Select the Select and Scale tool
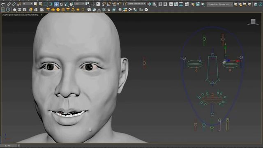 pos(67,4)
